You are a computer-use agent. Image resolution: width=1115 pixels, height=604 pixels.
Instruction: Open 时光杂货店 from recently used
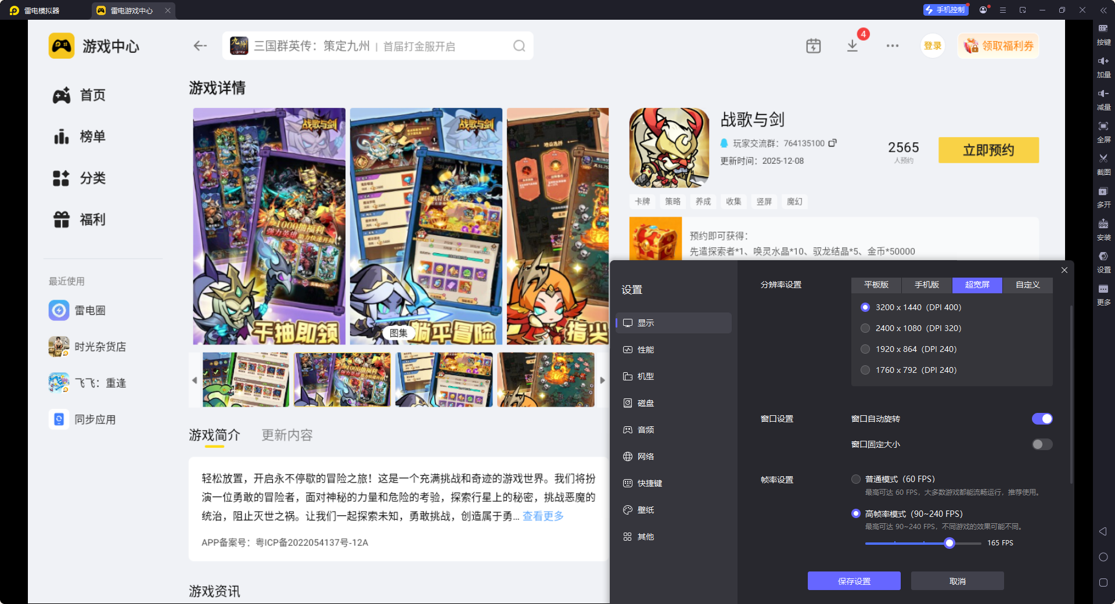[87, 347]
